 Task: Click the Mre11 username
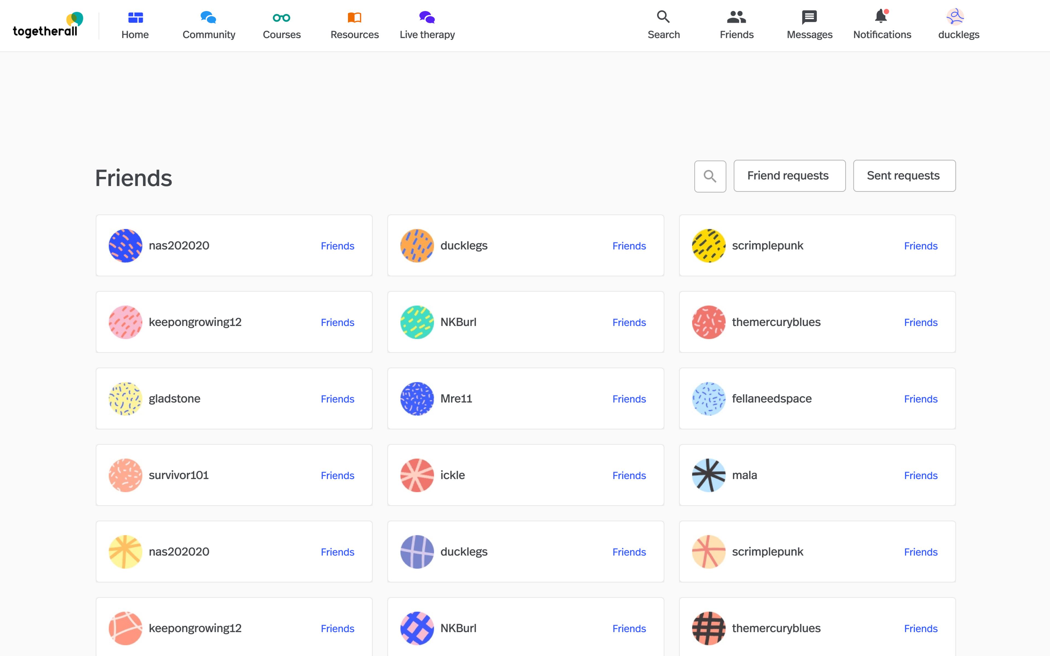456,399
